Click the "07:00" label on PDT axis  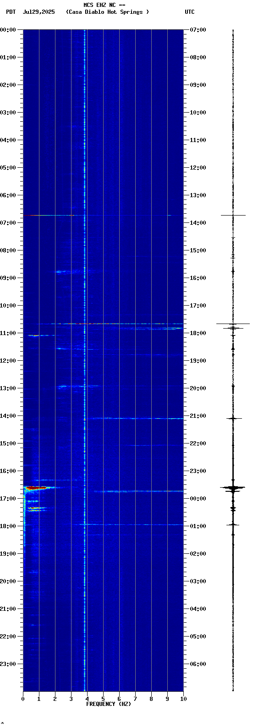(8, 223)
